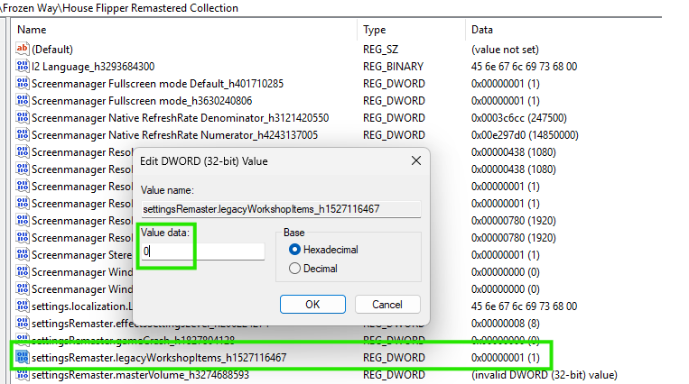Switch the base to Decimal

click(294, 268)
